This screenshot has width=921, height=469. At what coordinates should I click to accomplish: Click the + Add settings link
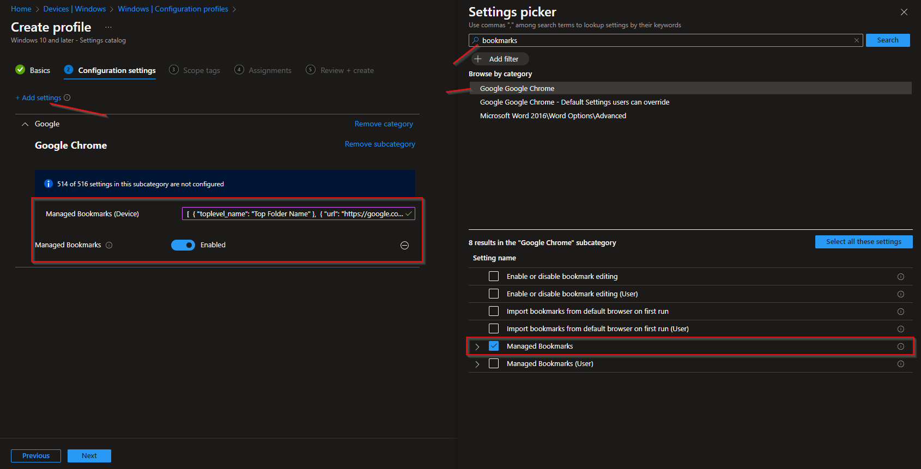(x=38, y=98)
